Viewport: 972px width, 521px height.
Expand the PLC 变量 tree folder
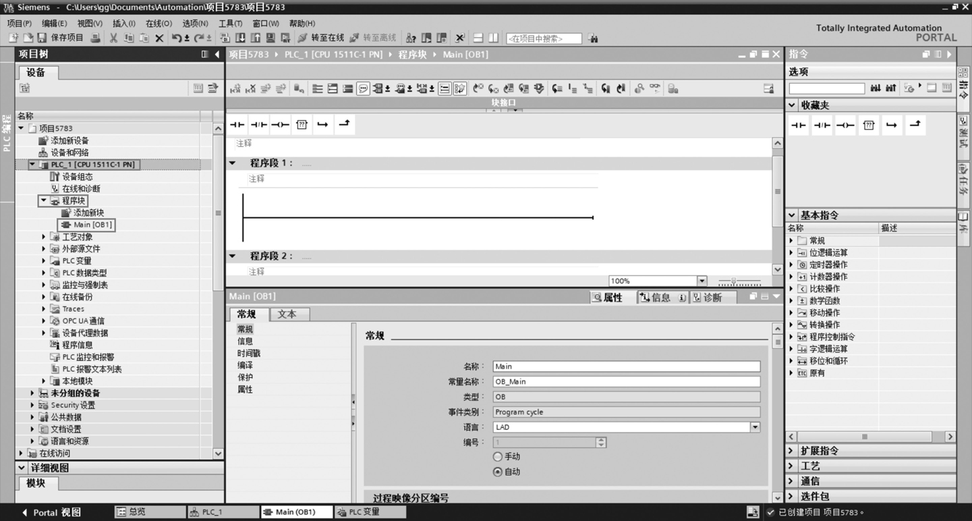43,260
